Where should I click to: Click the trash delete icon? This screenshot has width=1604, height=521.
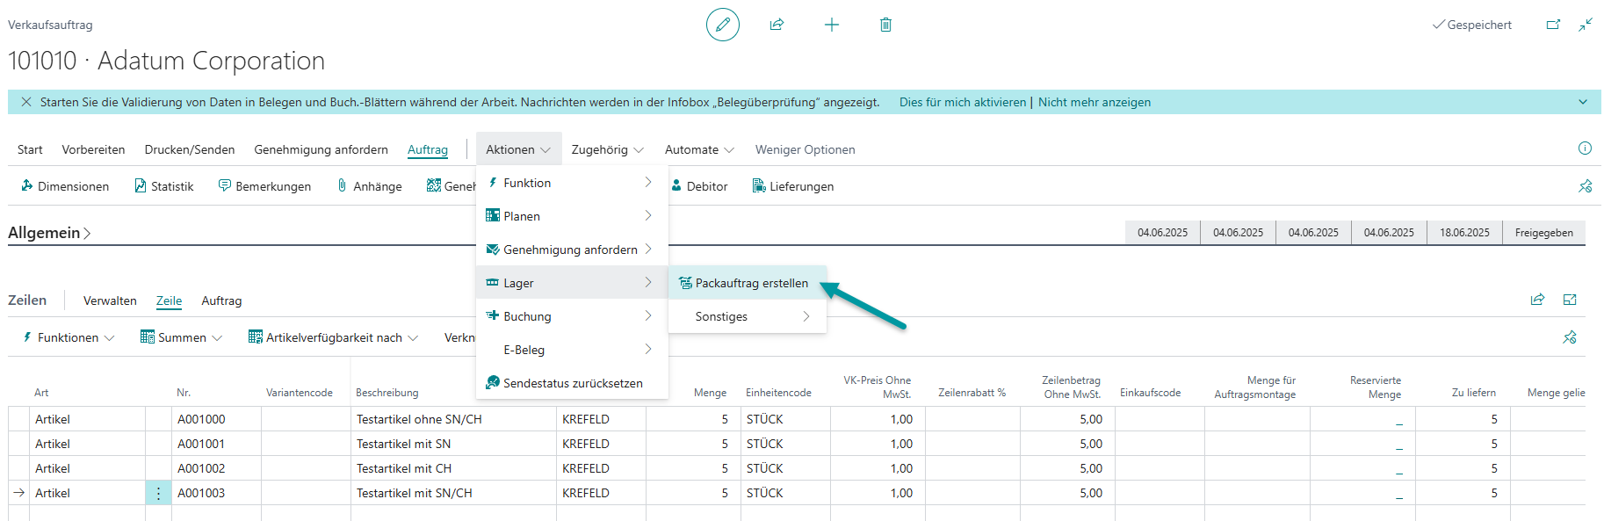885,25
